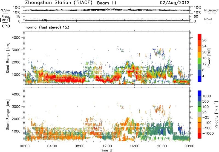The image size is (219, 152).
Task: Click the 'Freq. [MHz]' axis label
Action: 5,19
